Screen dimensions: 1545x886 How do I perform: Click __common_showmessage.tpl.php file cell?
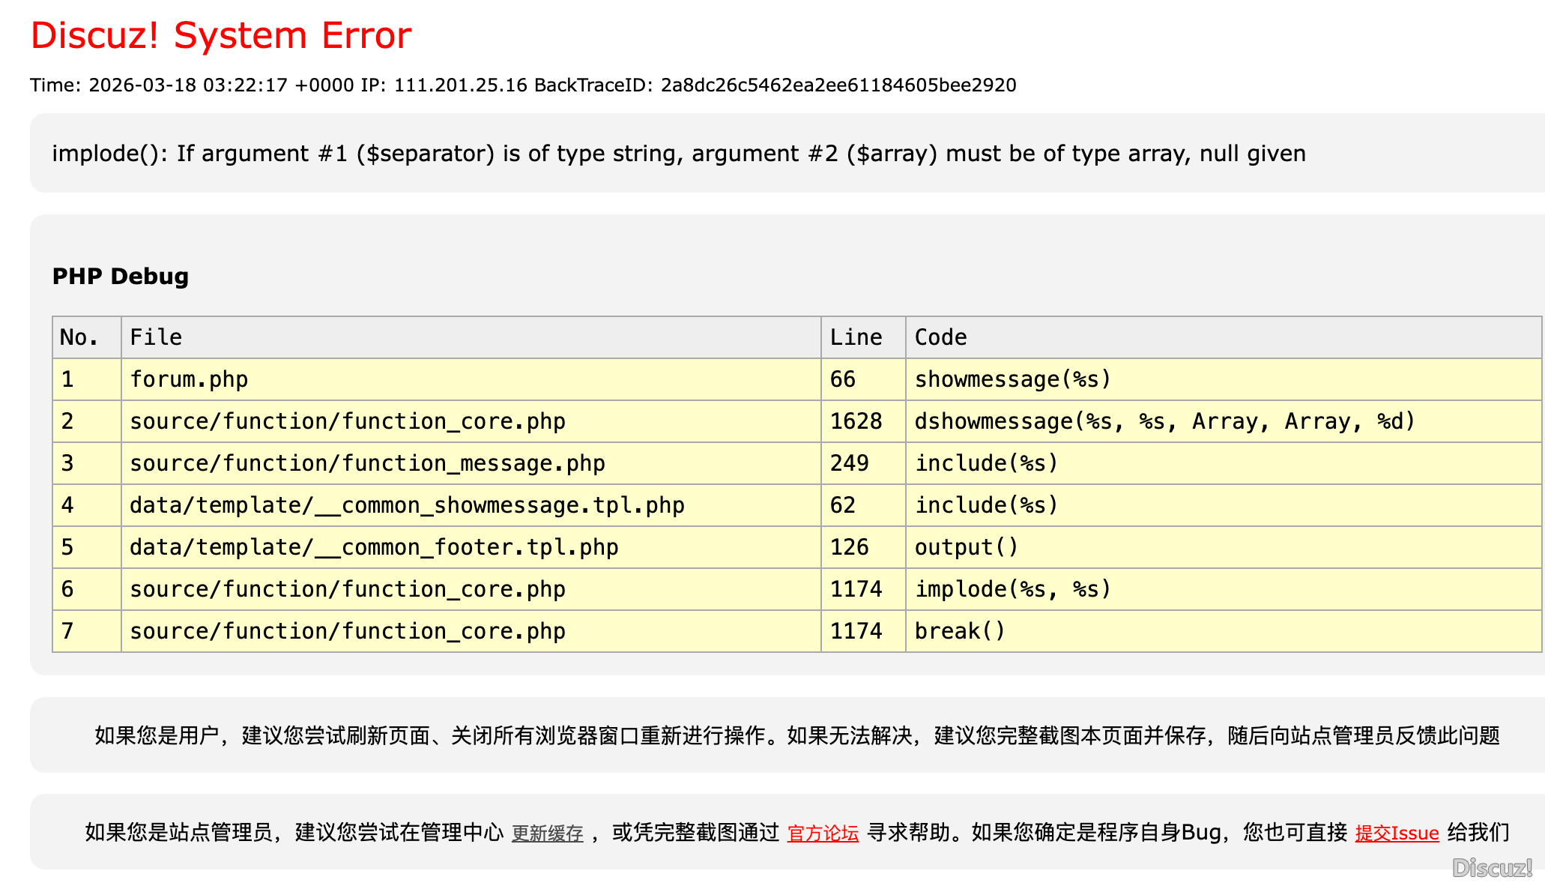(407, 505)
